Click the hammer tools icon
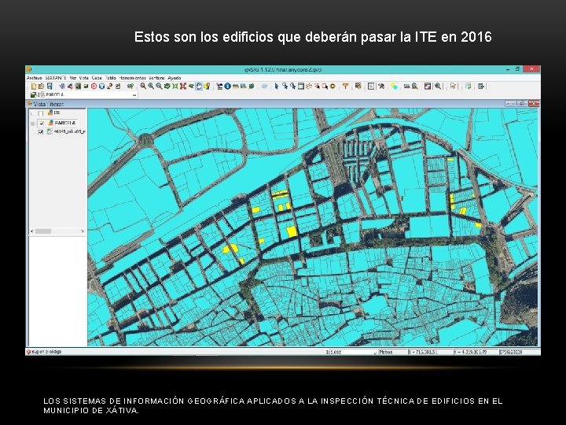The width and height of the screenshot is (566, 425). (380, 86)
